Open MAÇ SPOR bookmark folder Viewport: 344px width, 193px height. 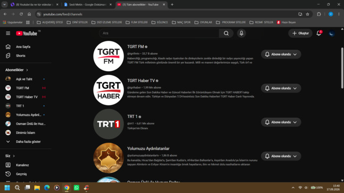[181, 22]
